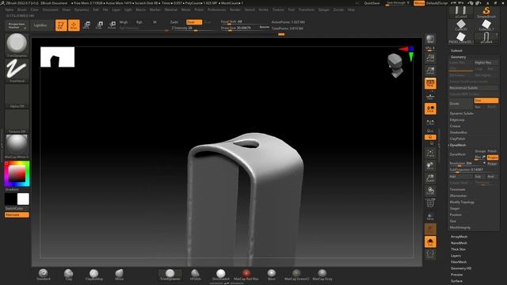Select the MatCap Gray material
This screenshot has width=507, height=285.
click(x=322, y=275)
